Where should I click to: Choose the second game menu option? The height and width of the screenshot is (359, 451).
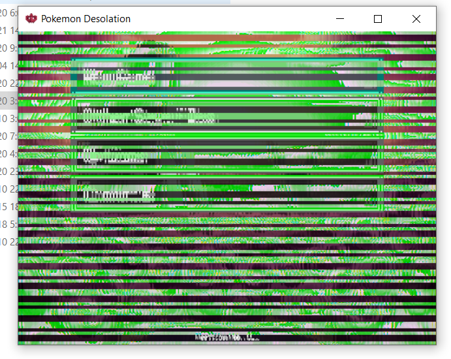tap(226, 116)
